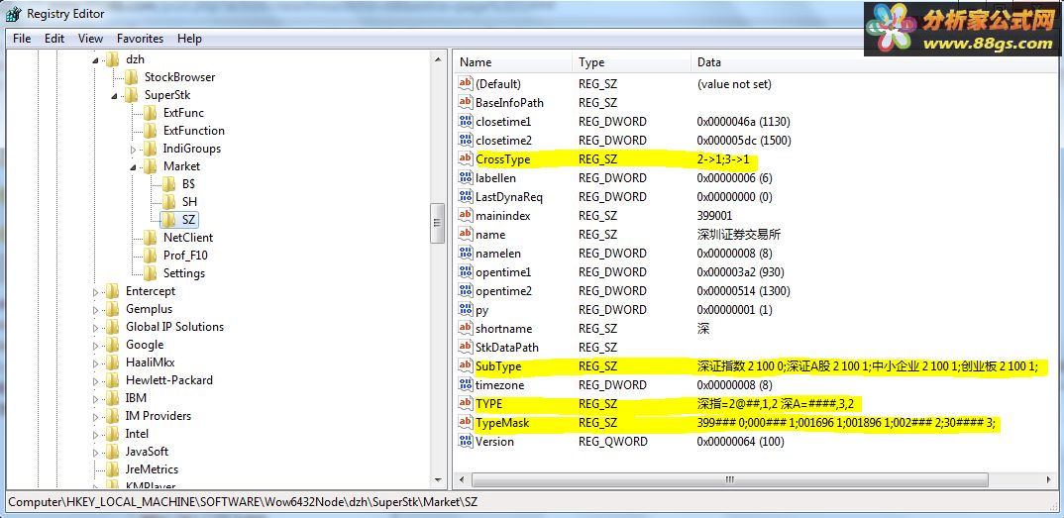Click the closetime2 DWORD value icon
Screen dimensions: 1064x518
coord(466,141)
